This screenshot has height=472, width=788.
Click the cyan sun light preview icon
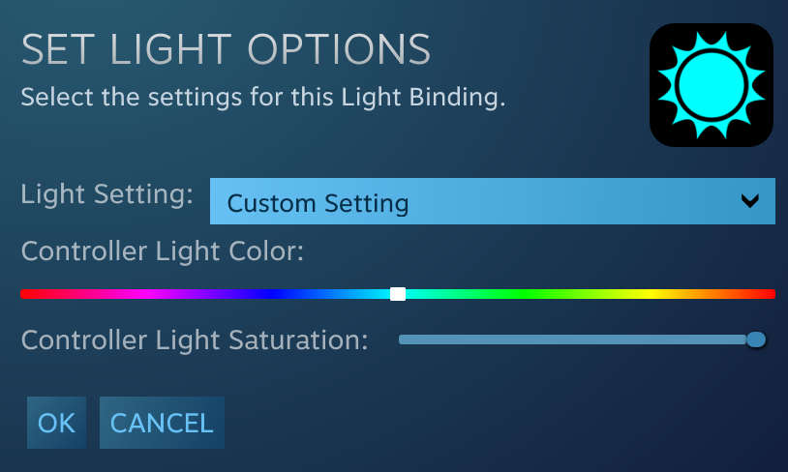coord(711,85)
